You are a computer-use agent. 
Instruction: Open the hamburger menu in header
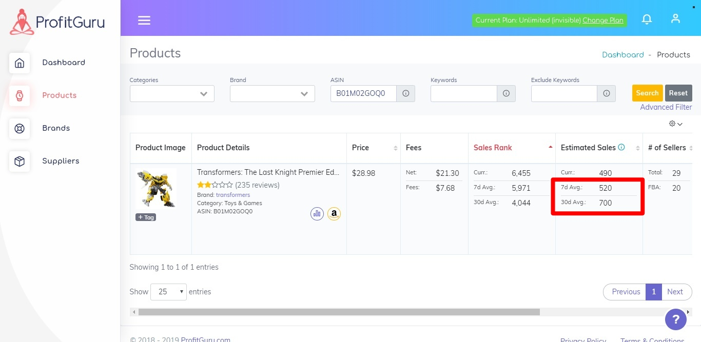click(x=144, y=20)
